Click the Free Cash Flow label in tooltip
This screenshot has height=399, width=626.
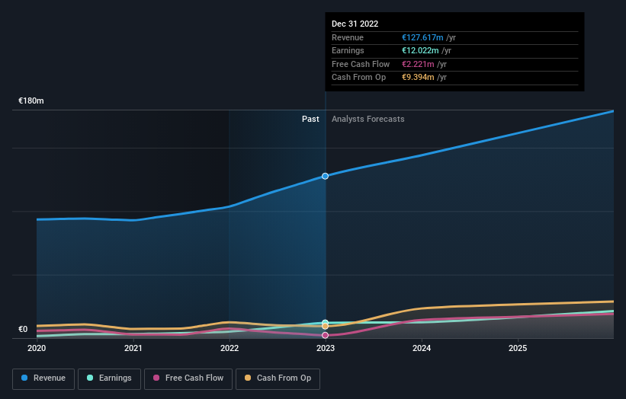361,64
